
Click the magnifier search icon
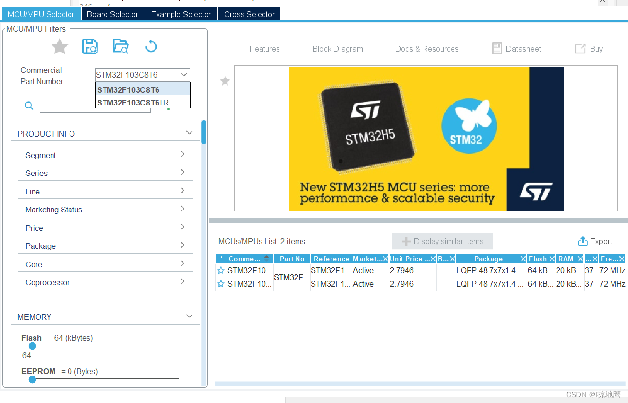(29, 105)
